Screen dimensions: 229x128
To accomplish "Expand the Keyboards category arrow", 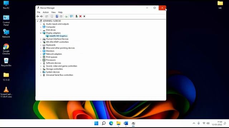I will pos(41,45).
